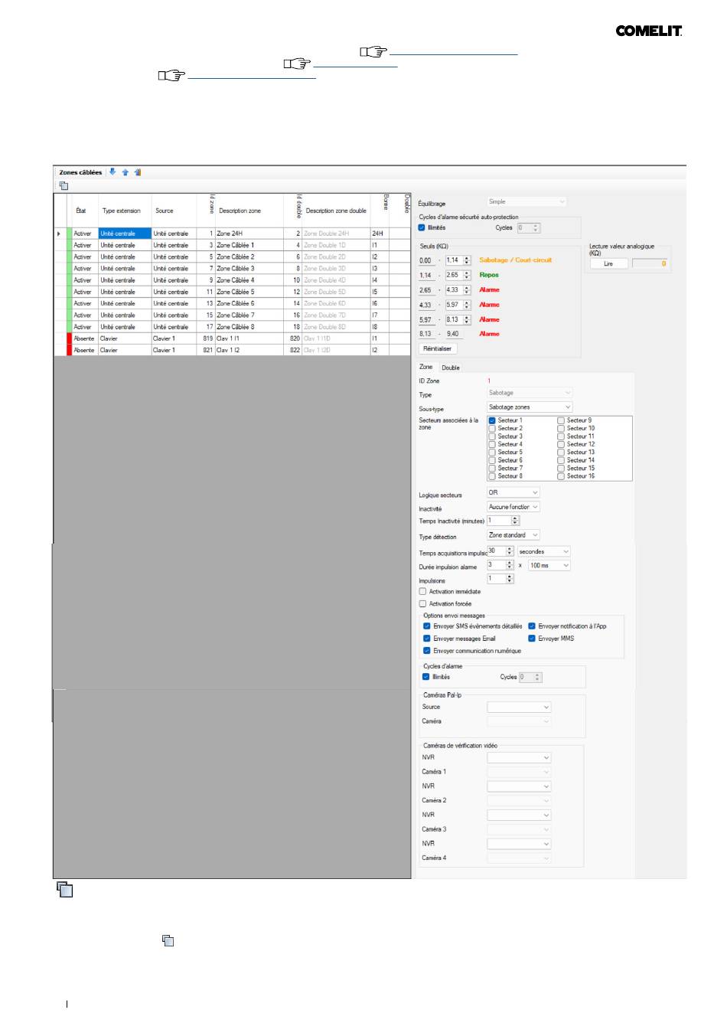The width and height of the screenshot is (727, 1036).
Task: Click the Zone Double 24H cell
Action: pyautogui.click(x=336, y=234)
